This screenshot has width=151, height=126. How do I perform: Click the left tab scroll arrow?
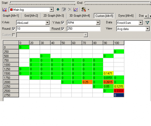tap(146, 16)
